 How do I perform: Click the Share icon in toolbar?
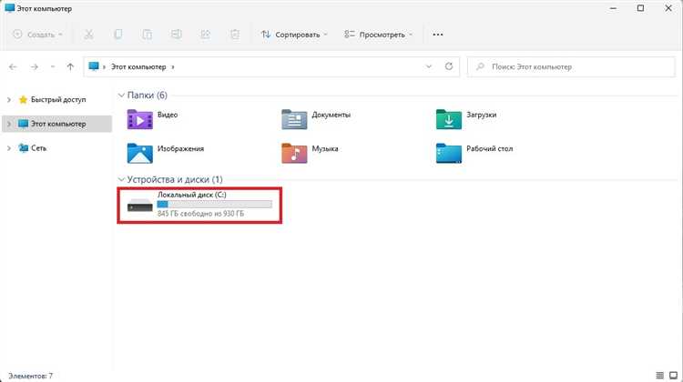pyautogui.click(x=206, y=35)
